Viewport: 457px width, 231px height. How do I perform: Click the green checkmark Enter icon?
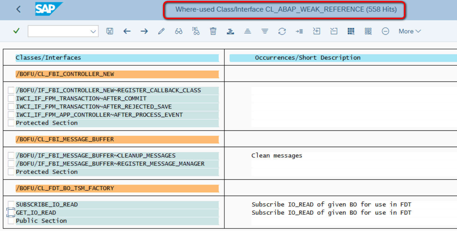(x=16, y=31)
